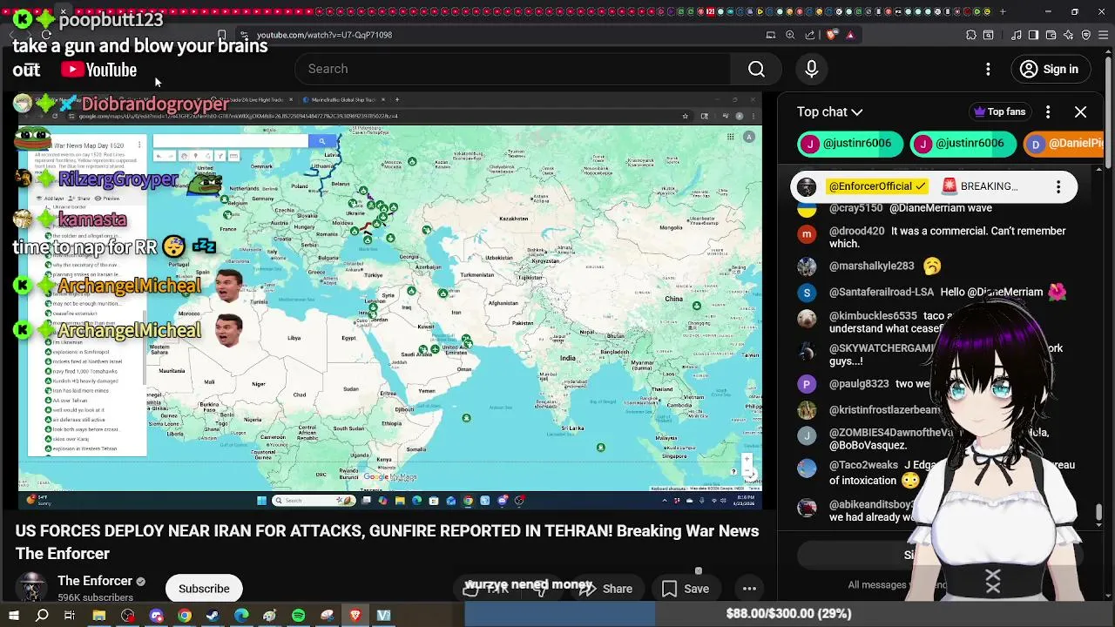Close the live chat panel

pyautogui.click(x=1080, y=111)
